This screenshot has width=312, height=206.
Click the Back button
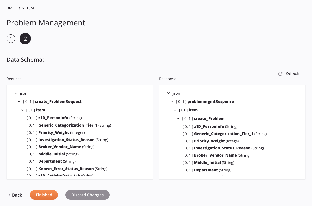(15, 195)
